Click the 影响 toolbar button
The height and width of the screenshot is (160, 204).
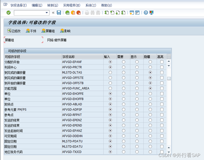[65, 31]
